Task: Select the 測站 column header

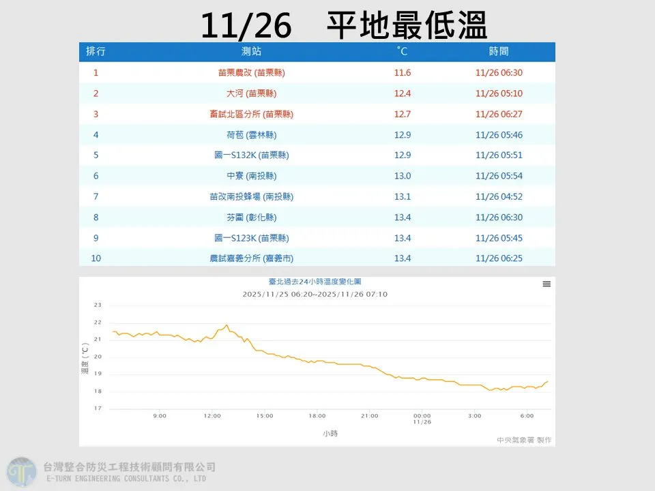Action: [x=253, y=51]
